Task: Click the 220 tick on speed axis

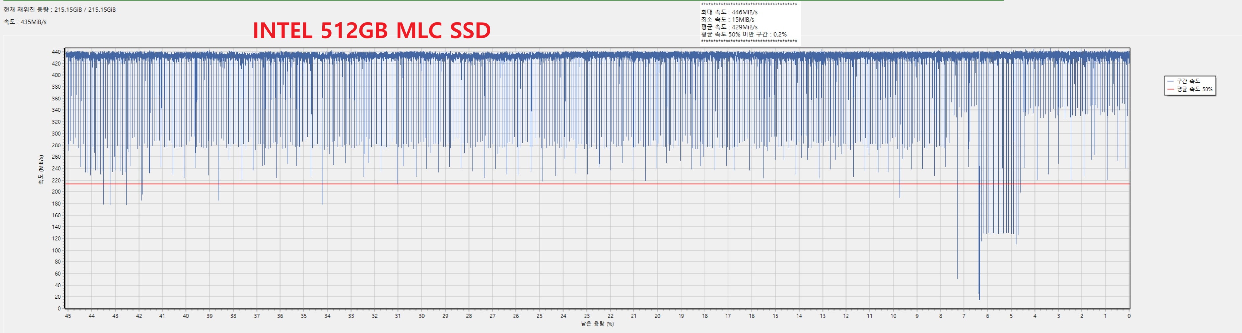Action: click(x=56, y=180)
